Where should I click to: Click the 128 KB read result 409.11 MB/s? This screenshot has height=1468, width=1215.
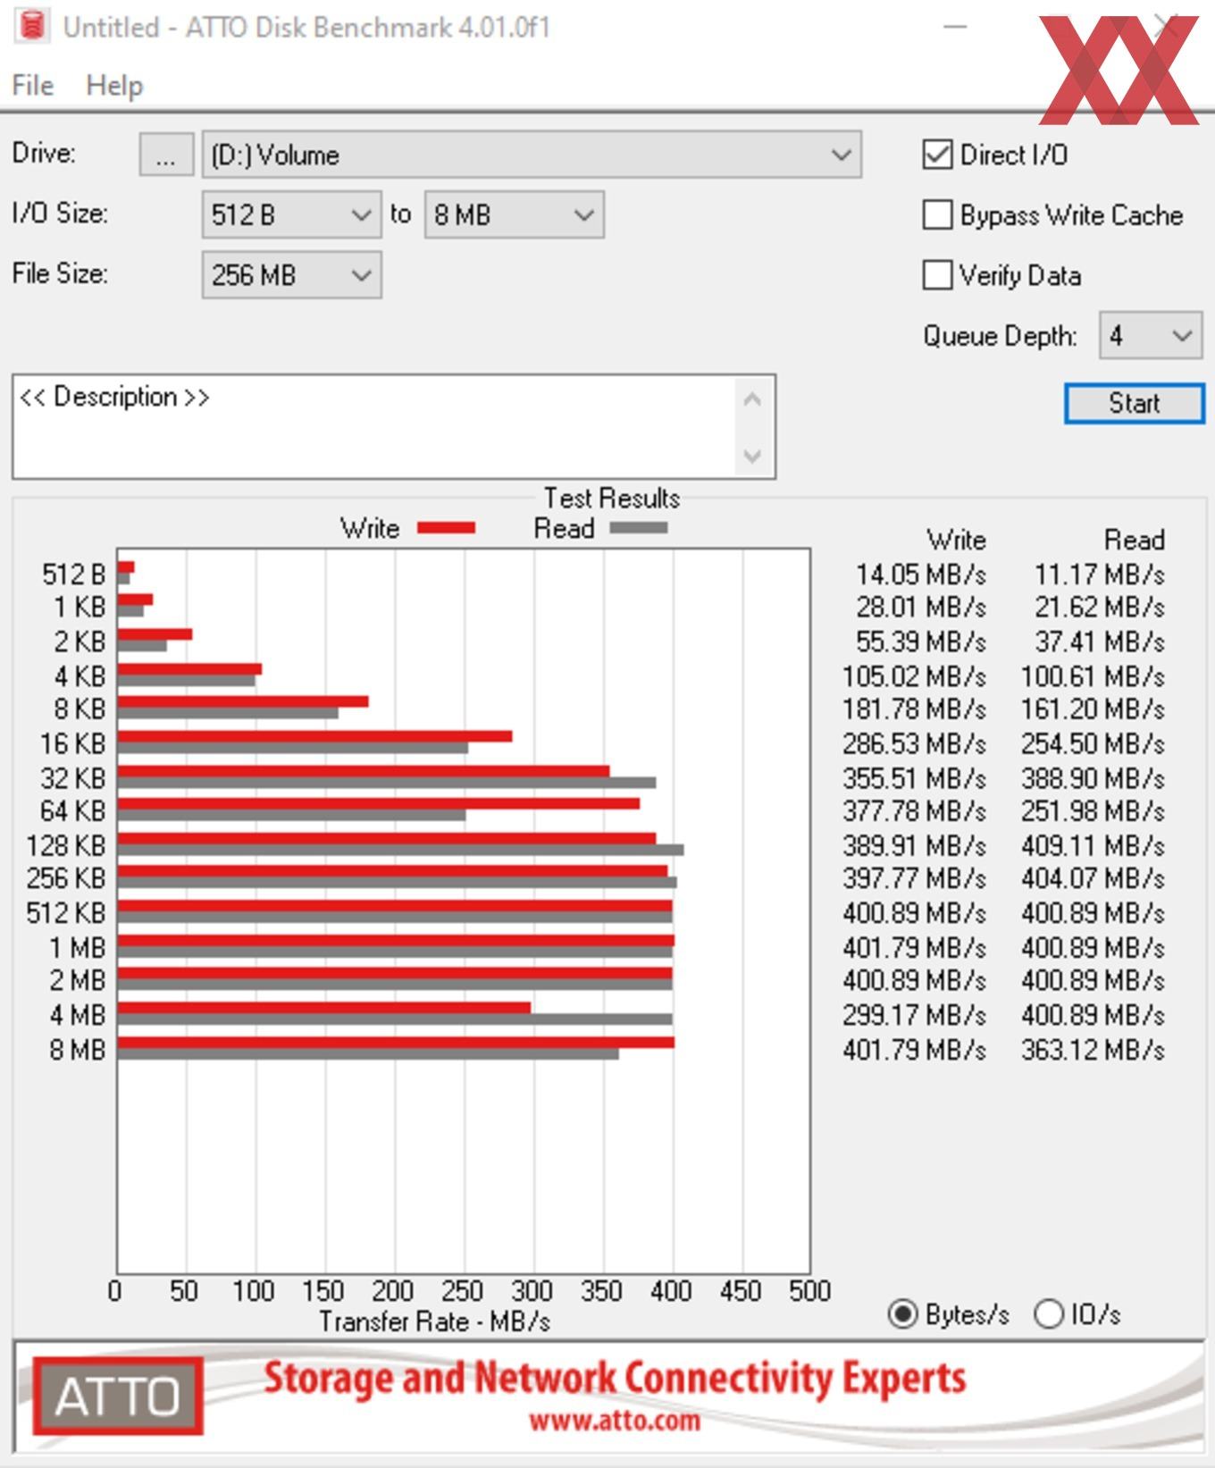point(1093,845)
